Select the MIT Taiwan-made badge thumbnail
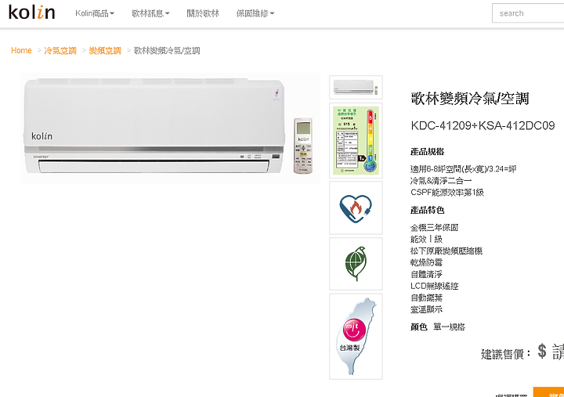Viewport: 564px width, 397px height. [x=356, y=336]
